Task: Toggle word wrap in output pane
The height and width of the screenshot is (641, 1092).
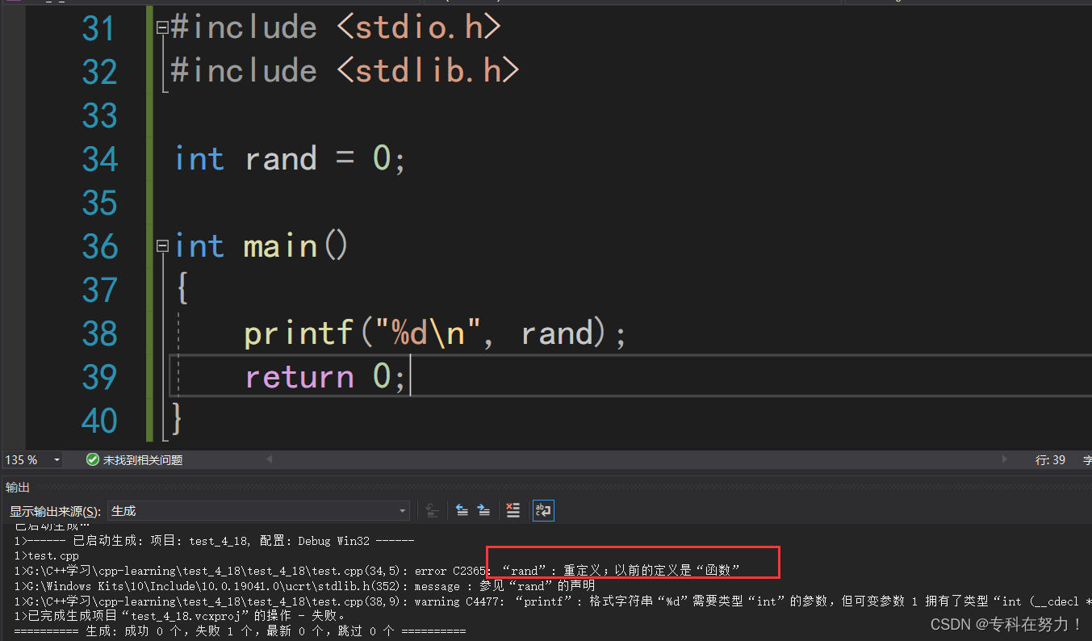Action: [x=543, y=510]
